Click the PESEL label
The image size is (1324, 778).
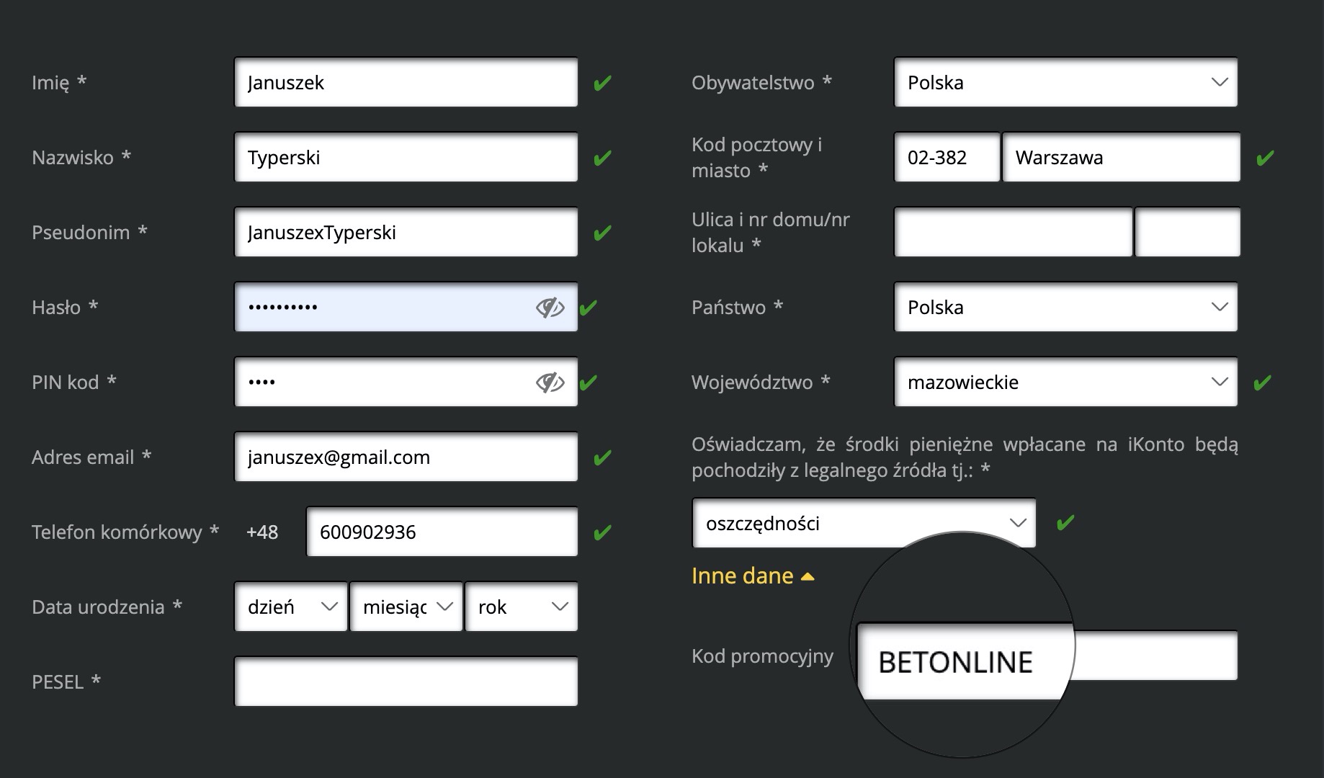click(x=66, y=681)
